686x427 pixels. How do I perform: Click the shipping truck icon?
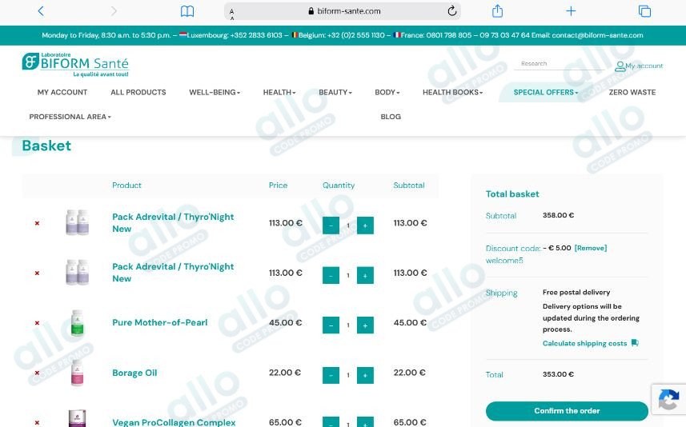point(635,343)
